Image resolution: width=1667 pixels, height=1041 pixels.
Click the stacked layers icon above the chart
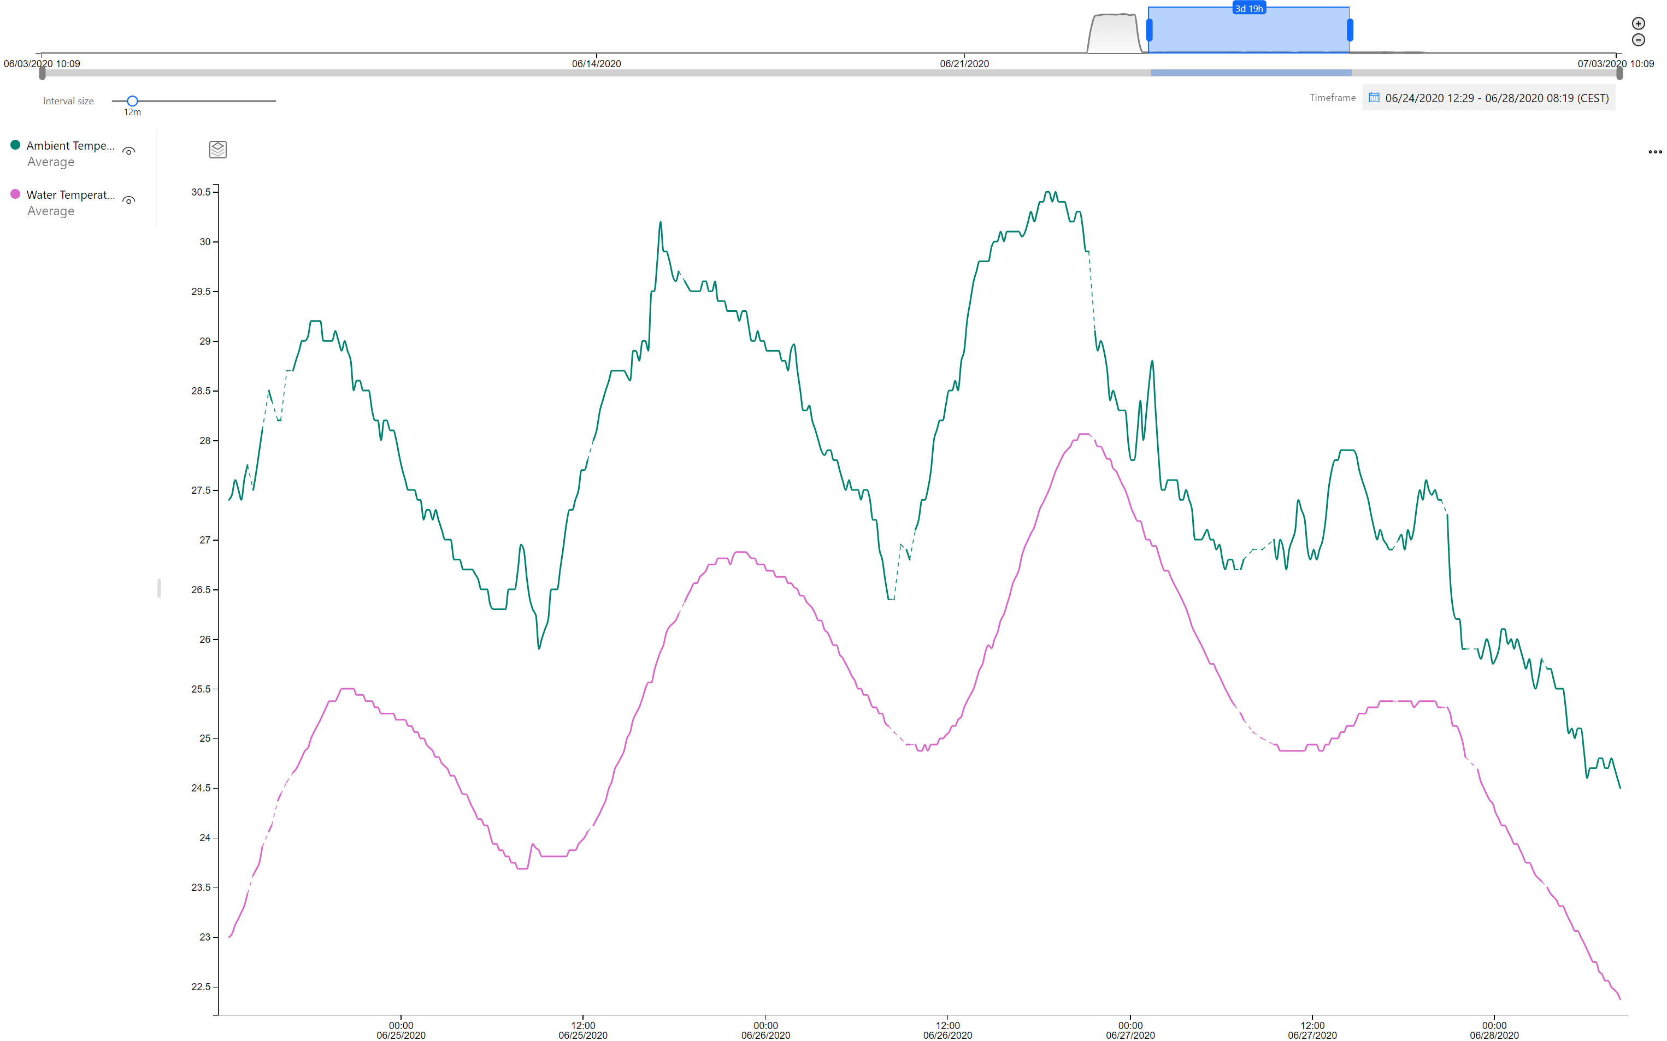tap(217, 150)
